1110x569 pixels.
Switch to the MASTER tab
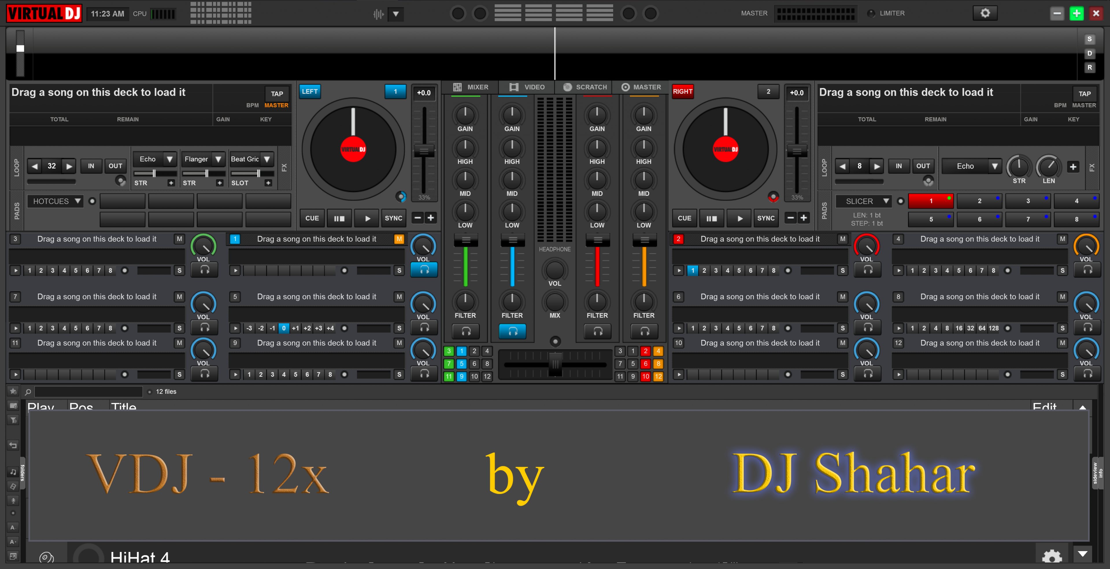641,87
